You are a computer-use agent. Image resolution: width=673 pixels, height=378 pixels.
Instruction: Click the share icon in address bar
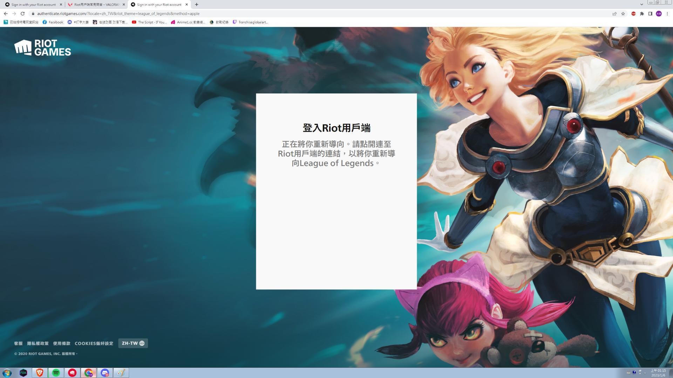click(x=614, y=14)
